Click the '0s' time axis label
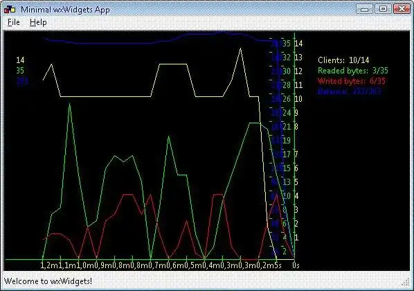This screenshot has width=414, height=291. 296,265
